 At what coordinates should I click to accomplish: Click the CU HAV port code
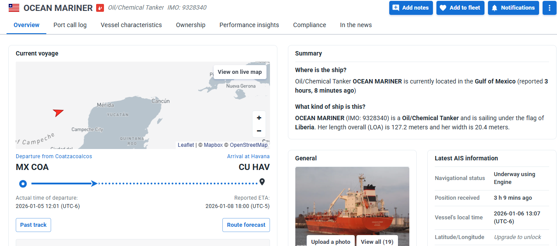click(x=254, y=167)
